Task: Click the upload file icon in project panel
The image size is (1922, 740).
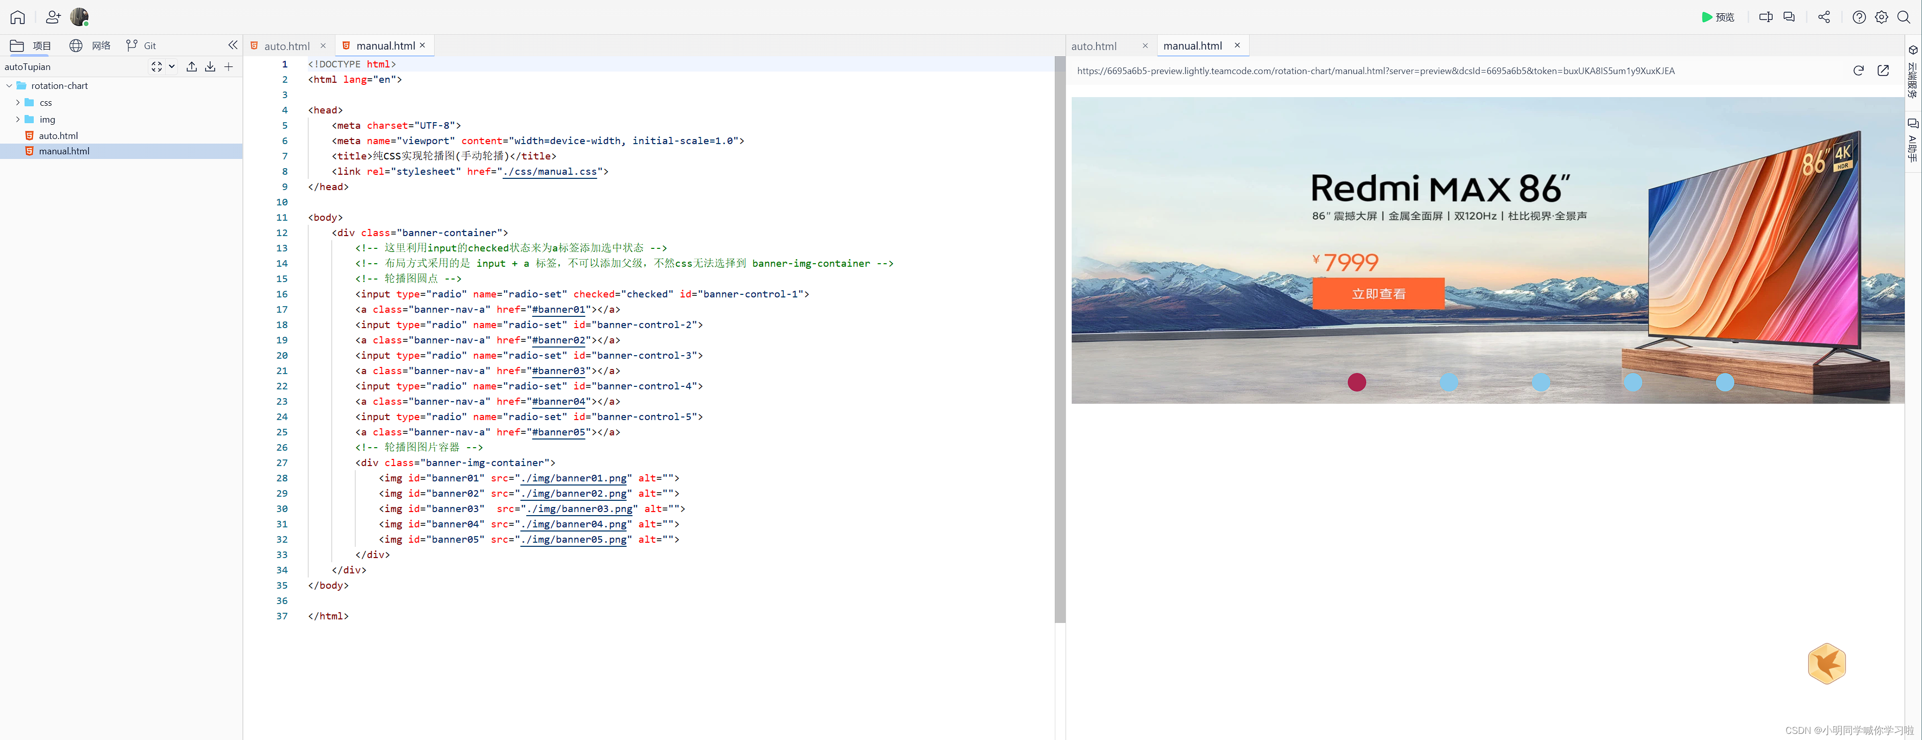Action: point(192,66)
